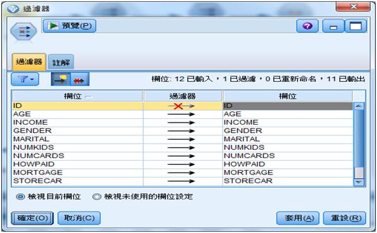Click the 套用(A) apply button

[x=298, y=218]
